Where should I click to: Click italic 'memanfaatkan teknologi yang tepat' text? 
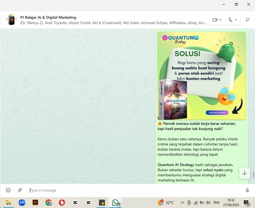click(x=188, y=154)
